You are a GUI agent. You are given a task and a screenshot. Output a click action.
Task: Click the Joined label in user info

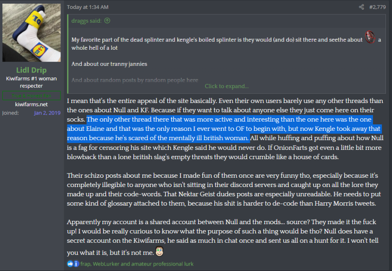(10, 113)
